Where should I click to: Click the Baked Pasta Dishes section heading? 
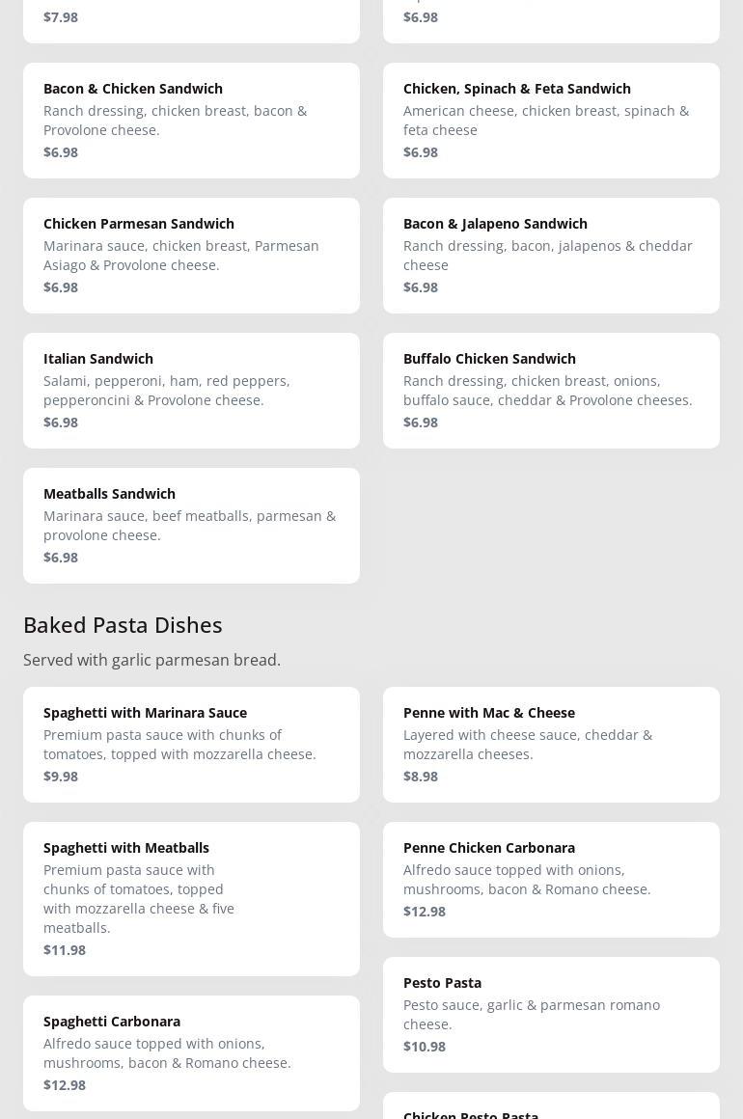pyautogui.click(x=123, y=624)
